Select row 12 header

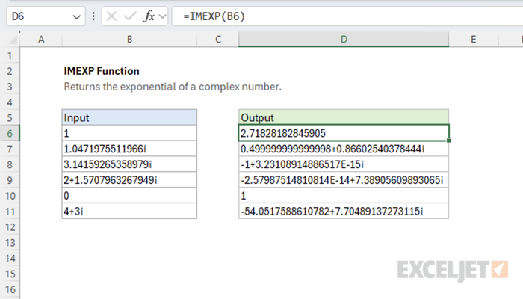click(x=10, y=227)
